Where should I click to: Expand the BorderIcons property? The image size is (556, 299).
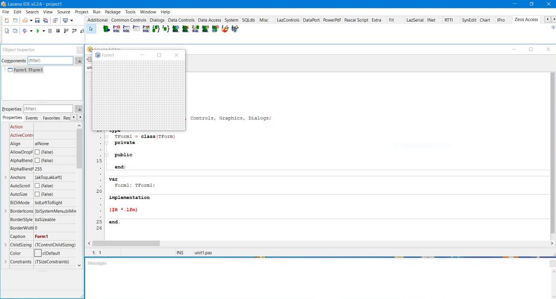[x=6, y=211]
